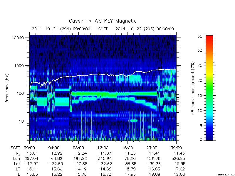
Task: Click the LT row header
Action: (x=18, y=169)
